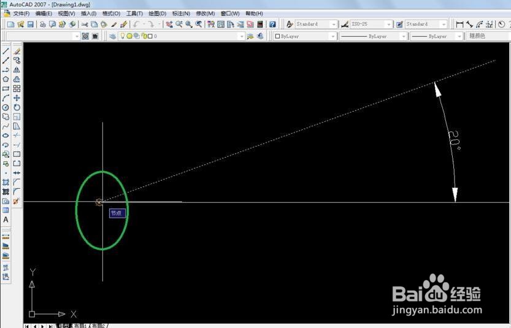The width and height of the screenshot is (511, 328).
Task: Toggle layer 0 freeze sun icon
Action: click(x=129, y=36)
